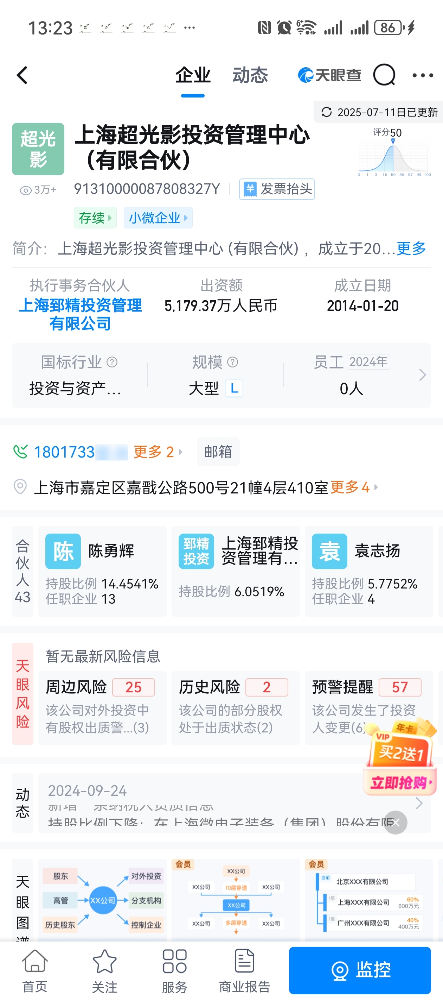Open 上海郅精投资管理有限公司 executive partner link
Screen dimensions: 443x1001
click(81, 314)
